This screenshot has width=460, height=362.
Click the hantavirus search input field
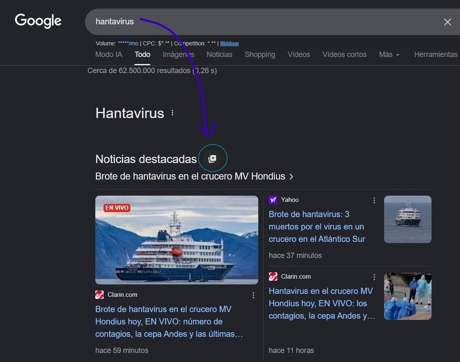point(264,22)
